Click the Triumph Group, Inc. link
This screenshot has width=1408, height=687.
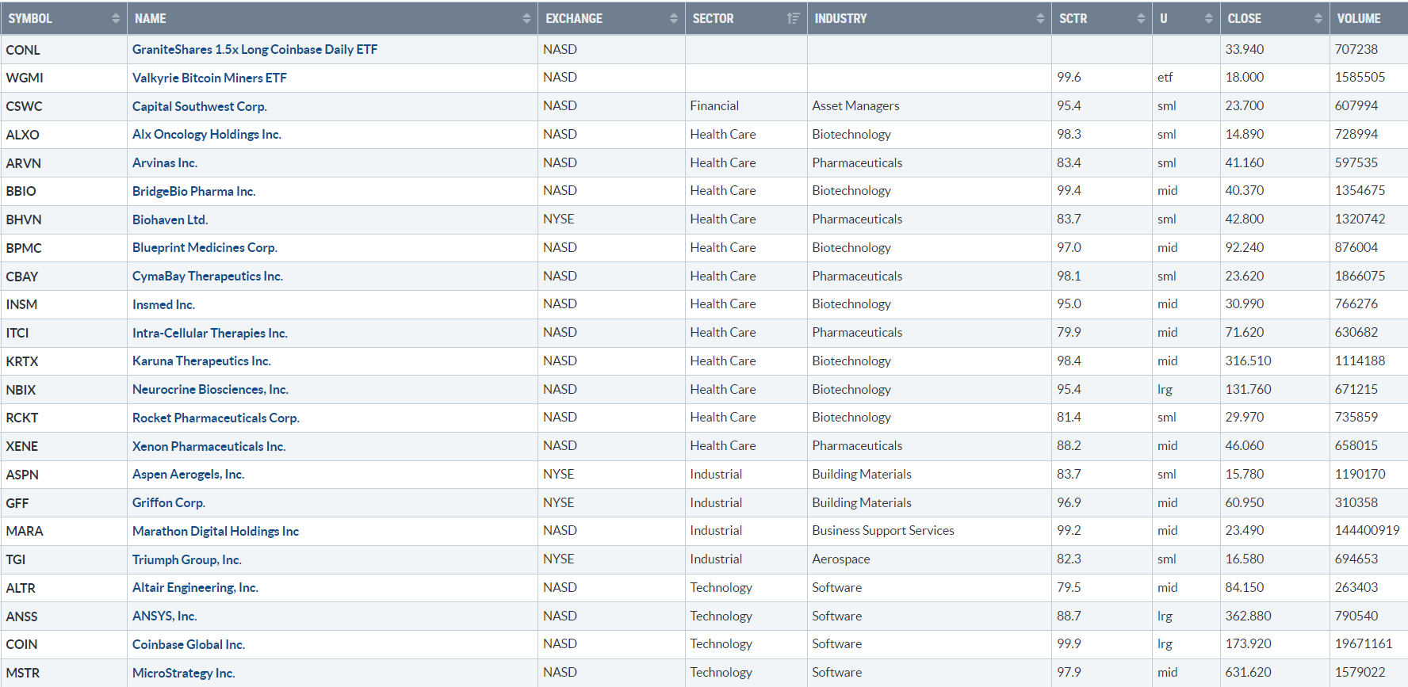click(186, 559)
